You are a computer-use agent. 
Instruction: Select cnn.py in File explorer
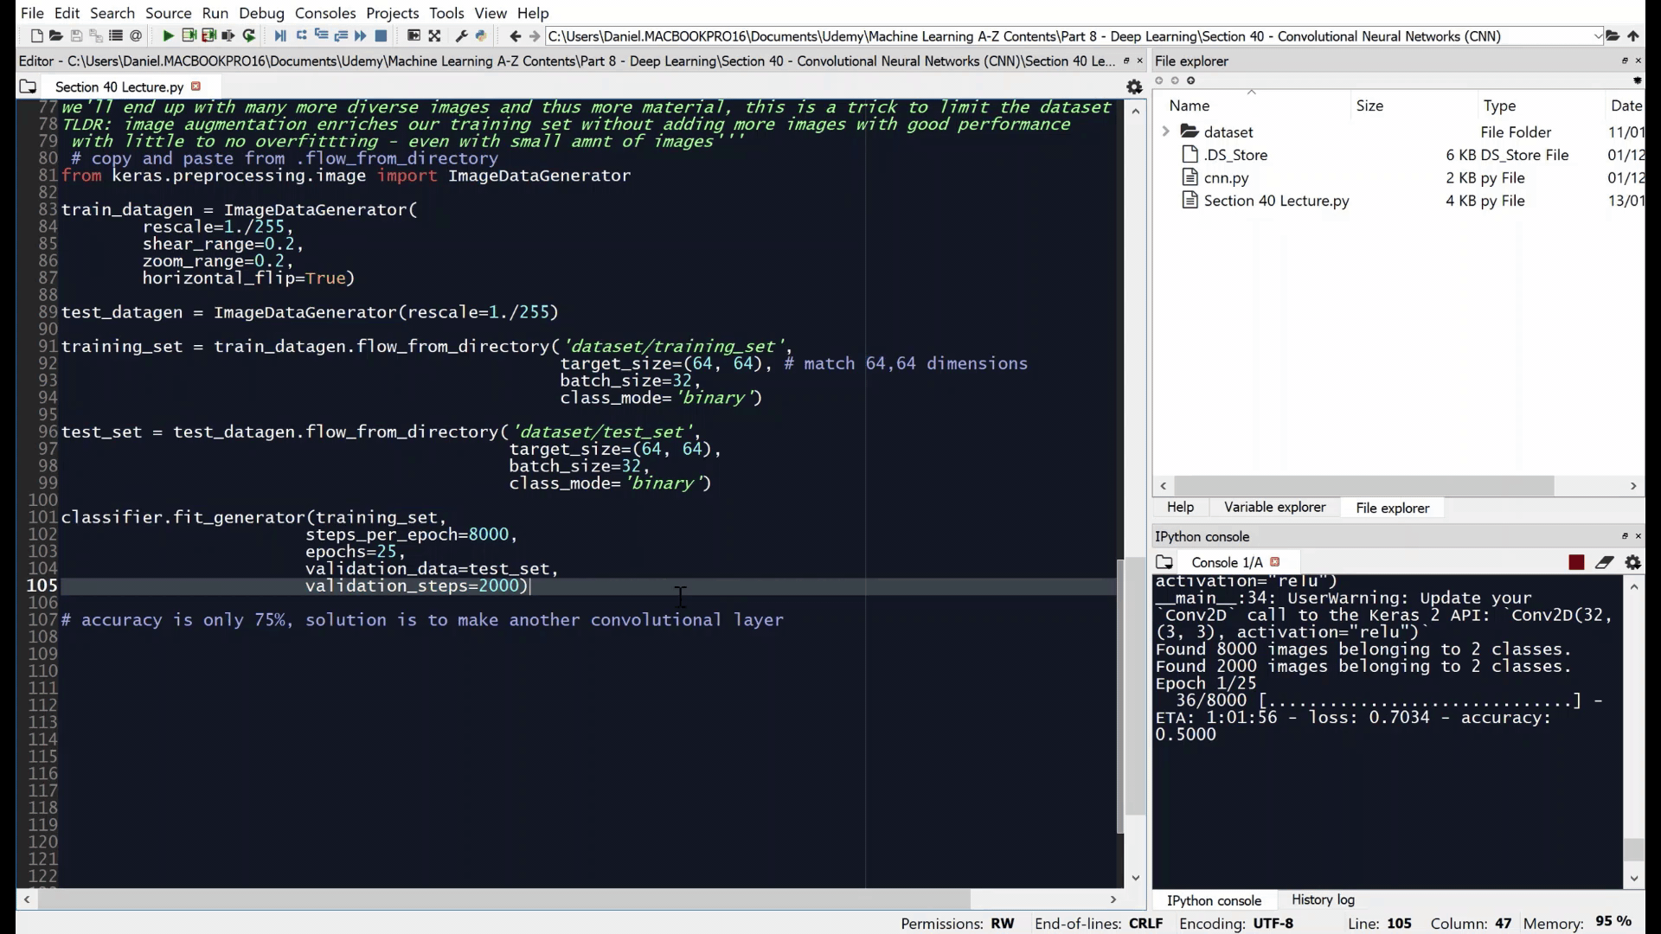[1226, 177]
